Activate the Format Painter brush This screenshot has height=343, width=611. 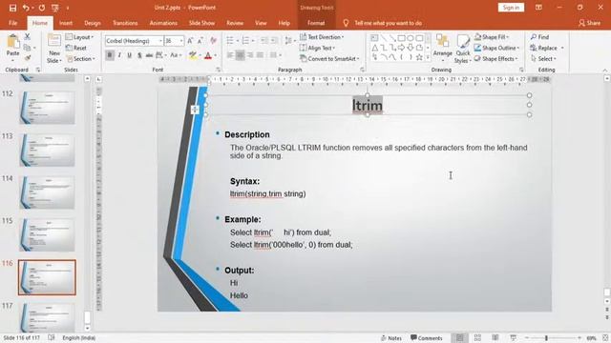[x=28, y=58]
